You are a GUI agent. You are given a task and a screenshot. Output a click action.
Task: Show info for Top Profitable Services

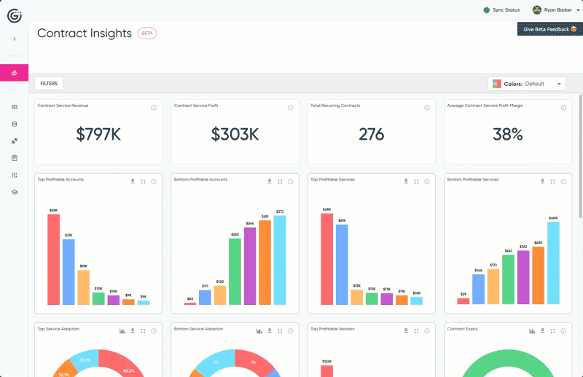(427, 182)
